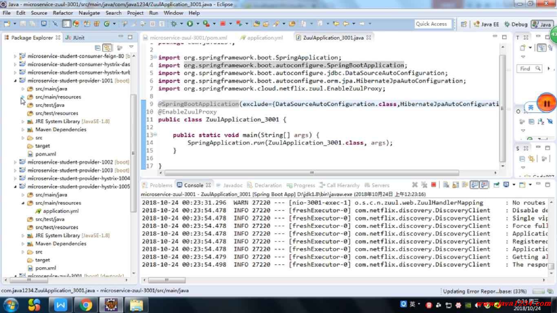Click Remove Launch gray X in Console
557x313 pixels.
click(415, 185)
